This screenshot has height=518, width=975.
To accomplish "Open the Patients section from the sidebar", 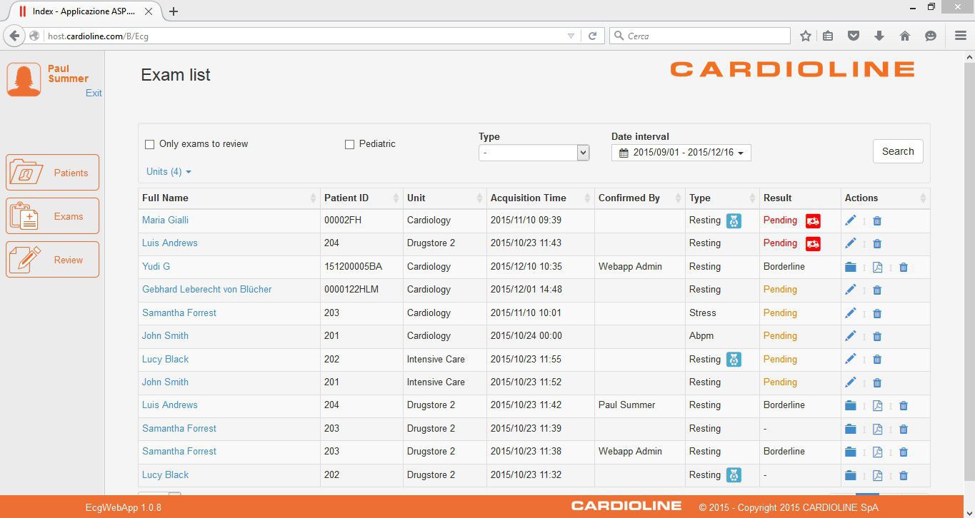I will (x=52, y=172).
